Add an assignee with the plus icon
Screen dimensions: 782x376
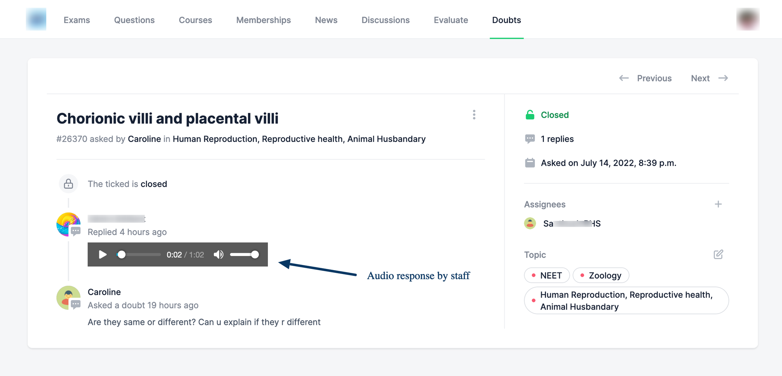point(718,204)
